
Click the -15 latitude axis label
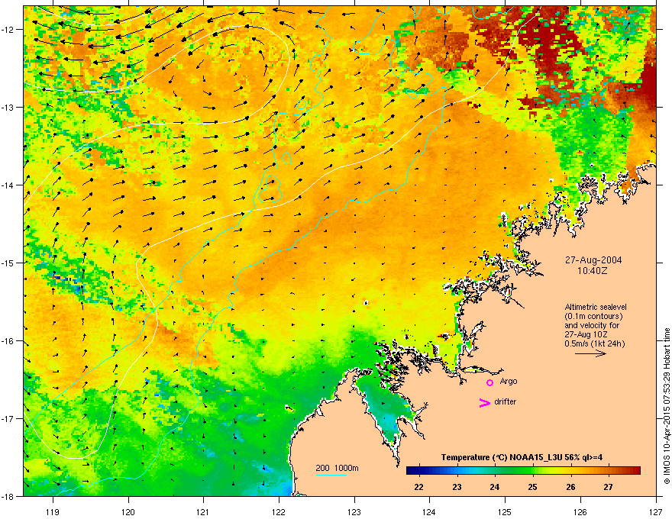coord(8,263)
